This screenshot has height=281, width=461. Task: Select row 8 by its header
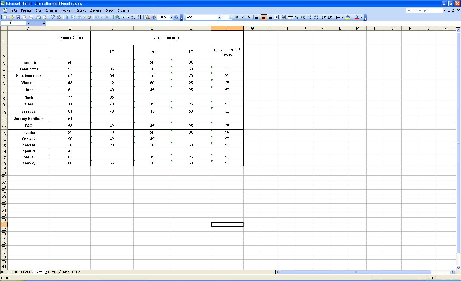tap(4, 97)
